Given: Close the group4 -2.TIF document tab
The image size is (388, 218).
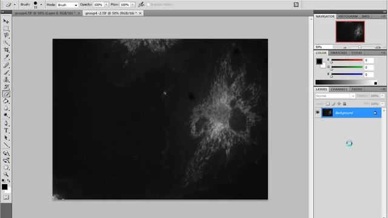Looking at the screenshot, I should [140, 13].
